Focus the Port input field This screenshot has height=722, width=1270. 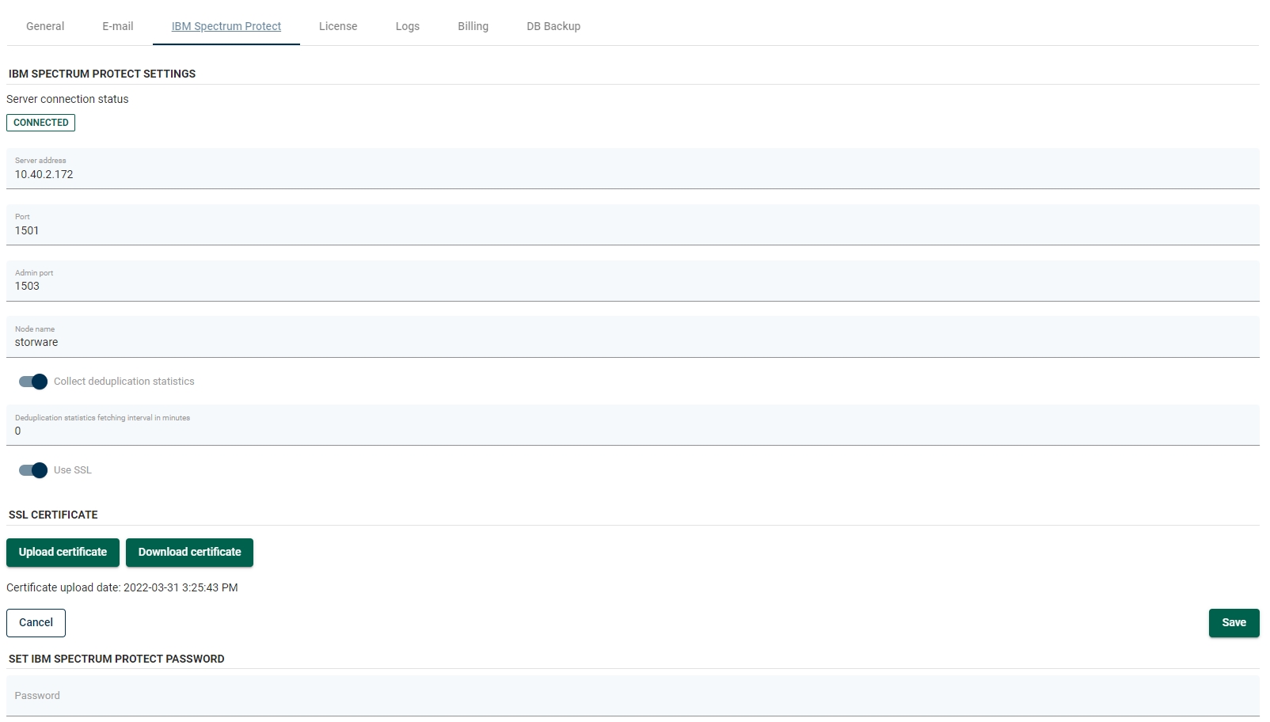coord(632,230)
